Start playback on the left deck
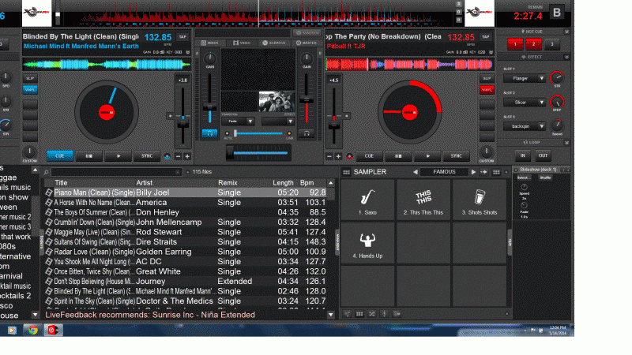The width and height of the screenshot is (632, 355). coord(118,155)
